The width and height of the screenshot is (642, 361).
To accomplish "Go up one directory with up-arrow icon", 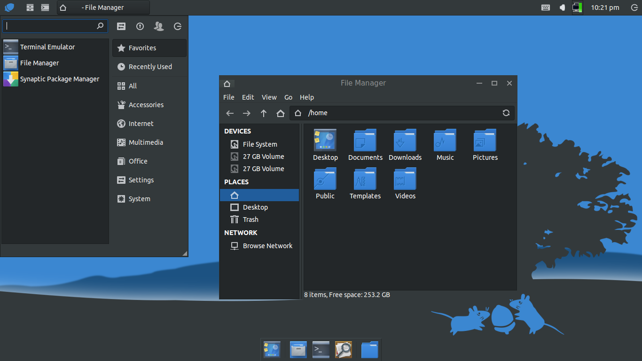I will pos(264,113).
